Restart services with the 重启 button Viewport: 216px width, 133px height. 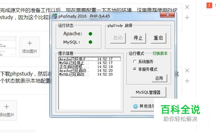(158, 38)
